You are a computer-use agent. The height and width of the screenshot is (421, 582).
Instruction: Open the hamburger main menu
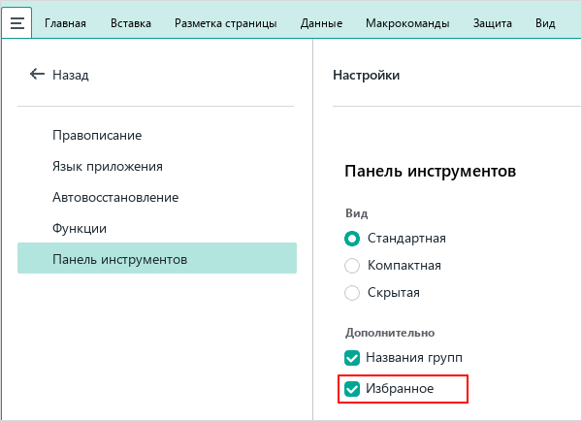click(x=16, y=22)
